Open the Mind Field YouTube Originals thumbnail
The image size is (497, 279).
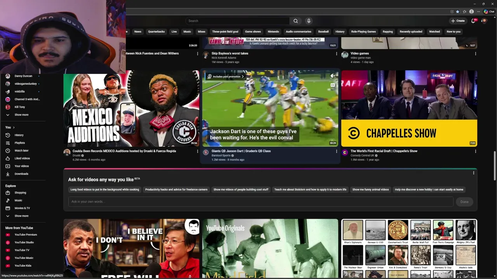(x=270, y=248)
